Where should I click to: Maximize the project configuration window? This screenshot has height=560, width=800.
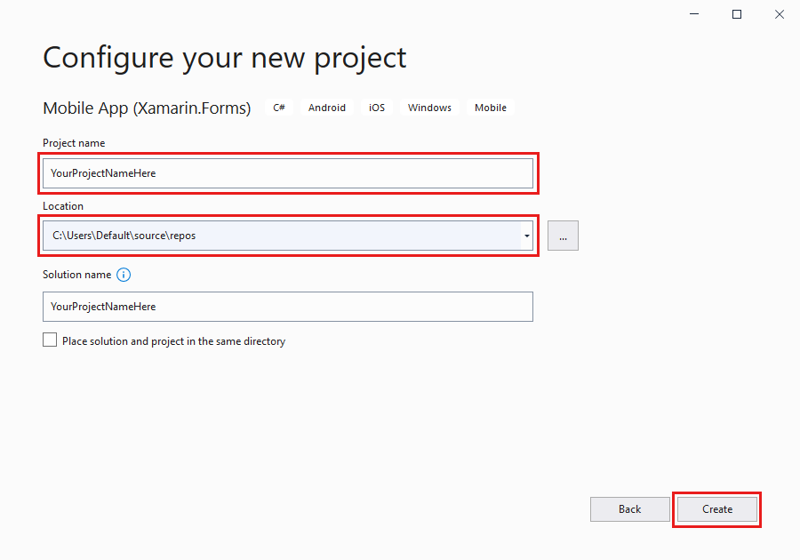coord(736,14)
